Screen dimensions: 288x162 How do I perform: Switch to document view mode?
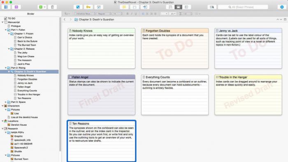click(170, 7)
